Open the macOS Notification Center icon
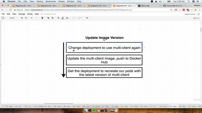Viewport: 202px width, 113px height. tap(198, 1)
